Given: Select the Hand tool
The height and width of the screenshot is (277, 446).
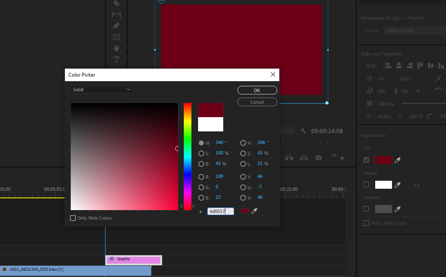Looking at the screenshot, I should 116,48.
